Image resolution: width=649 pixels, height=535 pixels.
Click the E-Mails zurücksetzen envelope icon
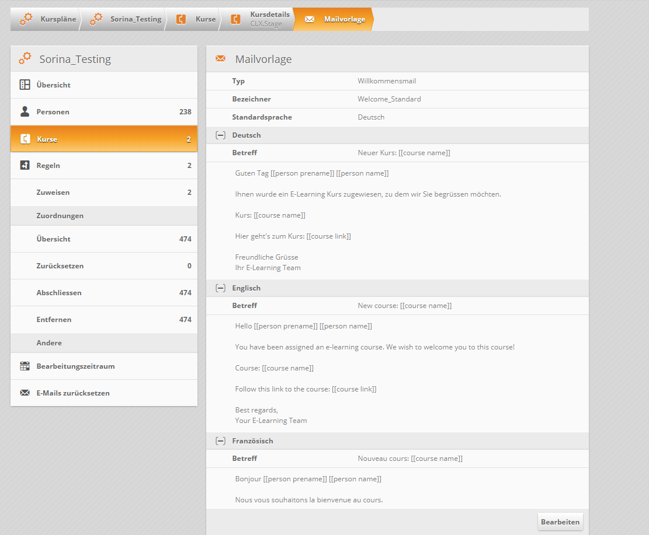tap(25, 393)
